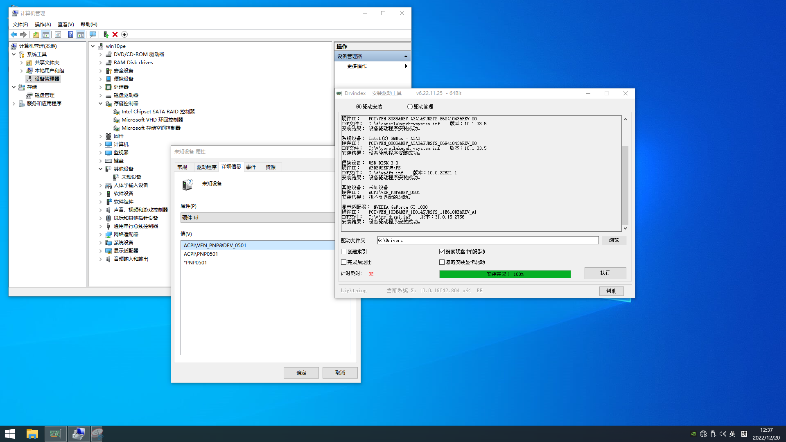Open File Explorer from the taskbar
This screenshot has width=786, height=442.
[32, 434]
